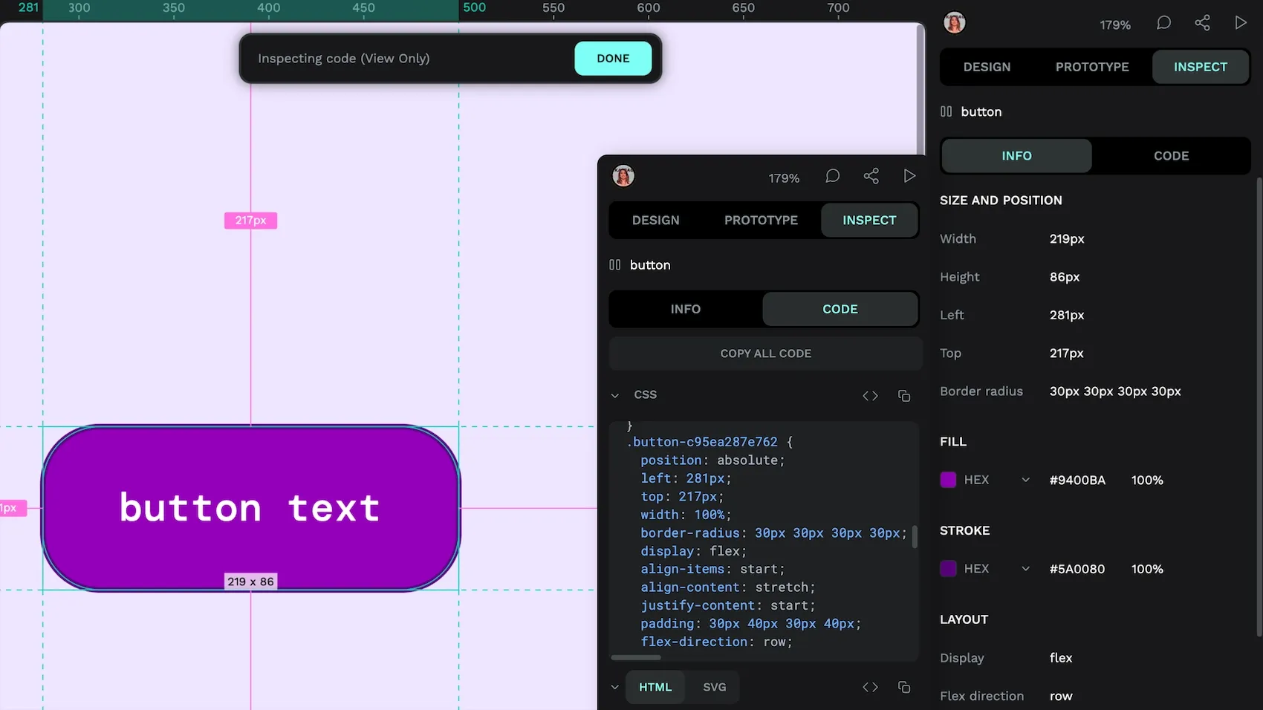Image resolution: width=1263 pixels, height=710 pixels.
Task: Select INSPECT tab in floating panel
Action: (x=869, y=221)
